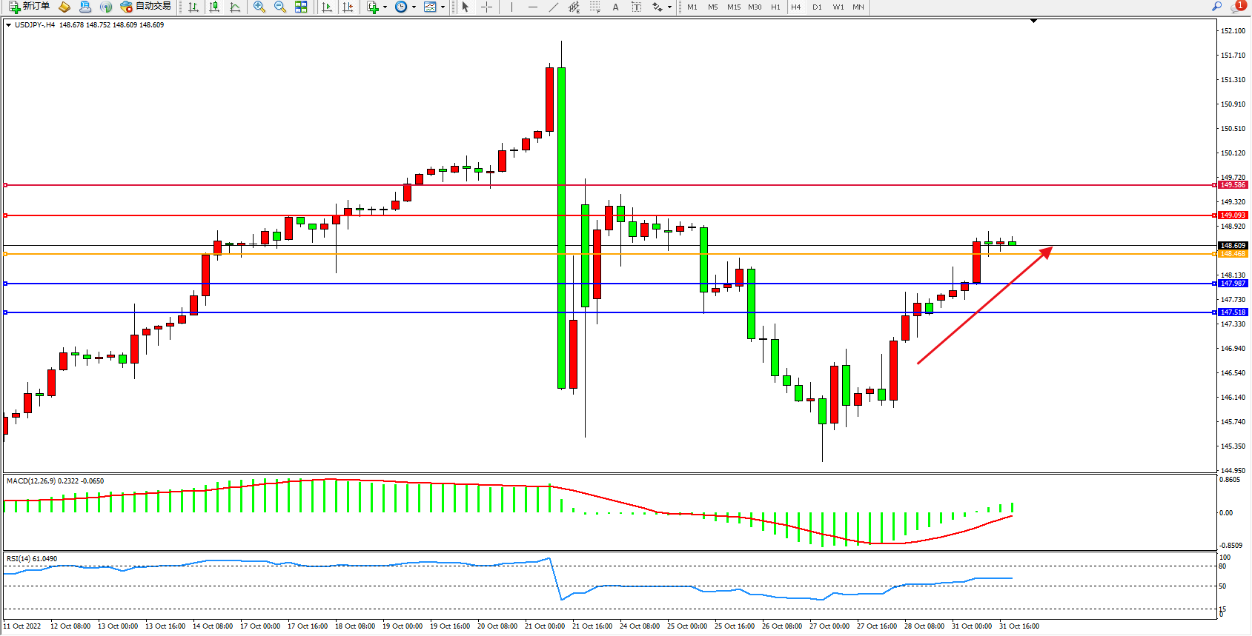Click the 新订单 (New Order) button
The image size is (1252, 636).
coord(30,7)
